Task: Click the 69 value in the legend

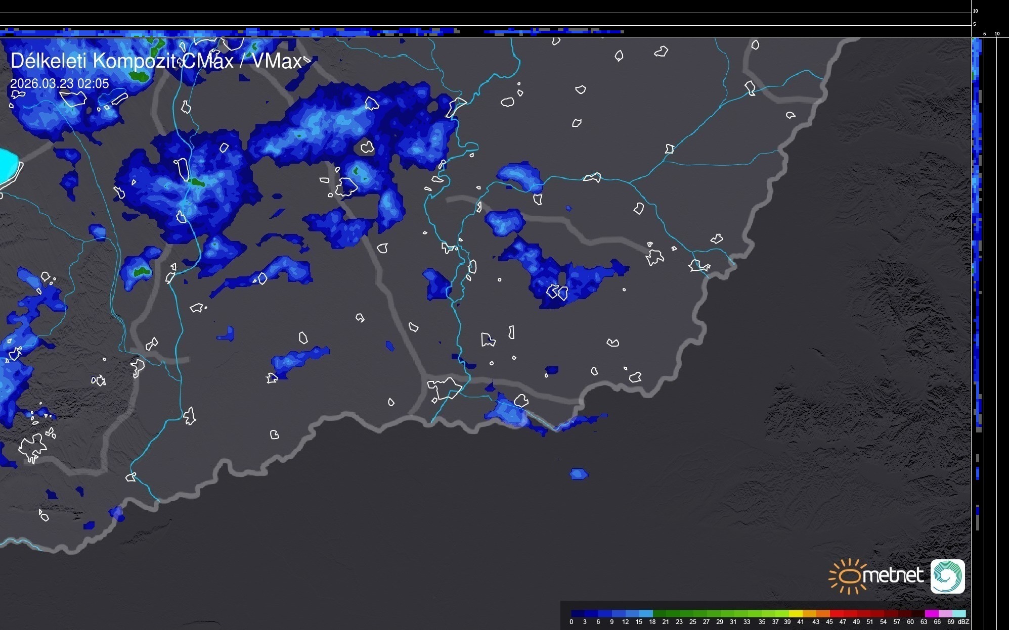Action: click(x=950, y=622)
